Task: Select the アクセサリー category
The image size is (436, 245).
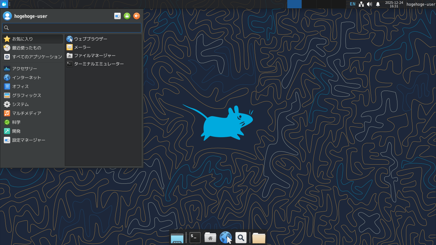Action: (33, 69)
